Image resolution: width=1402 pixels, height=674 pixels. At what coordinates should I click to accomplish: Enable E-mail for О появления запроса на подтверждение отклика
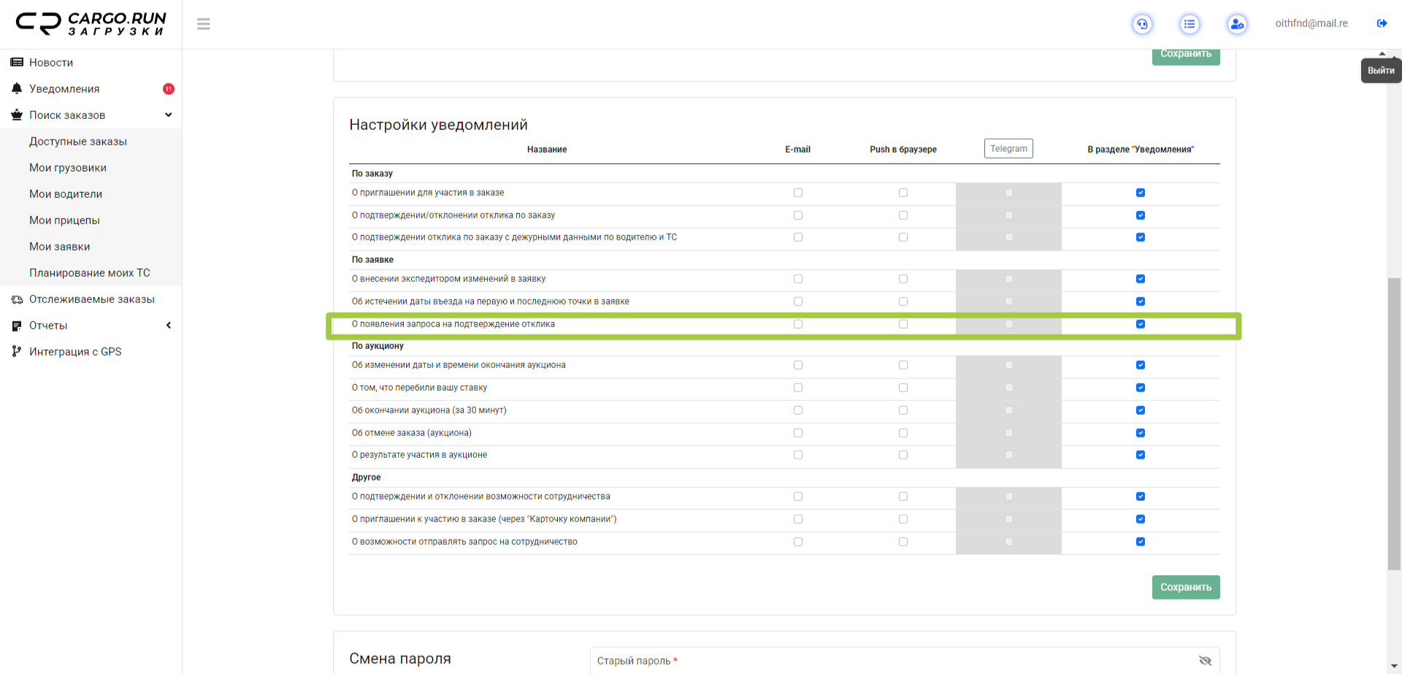(x=798, y=324)
